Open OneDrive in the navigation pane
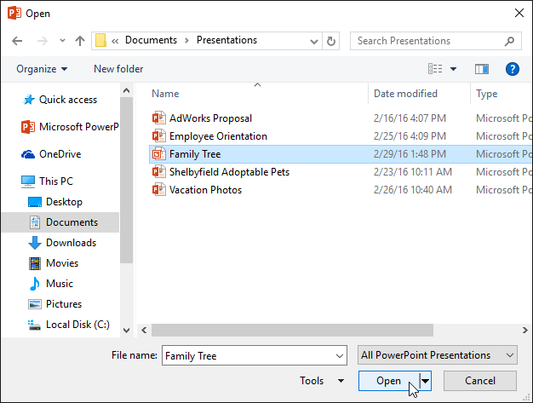Screen dimensions: 533x403 (58, 154)
